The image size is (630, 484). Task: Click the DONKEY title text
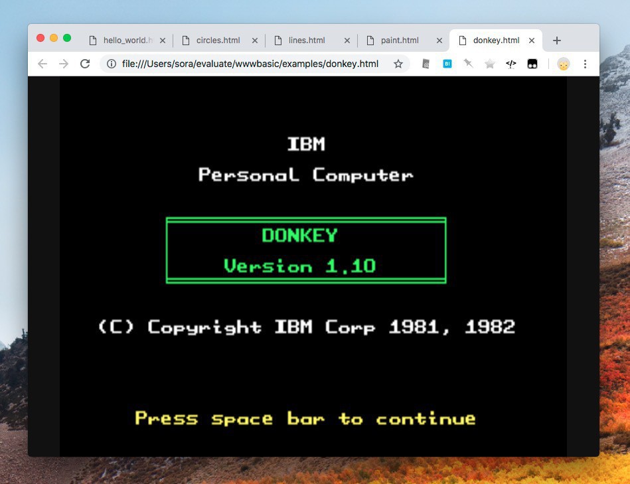click(x=299, y=236)
